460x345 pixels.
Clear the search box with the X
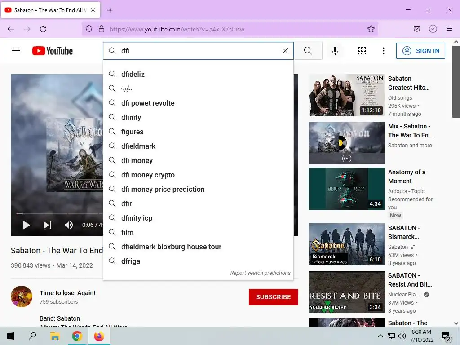(x=285, y=51)
